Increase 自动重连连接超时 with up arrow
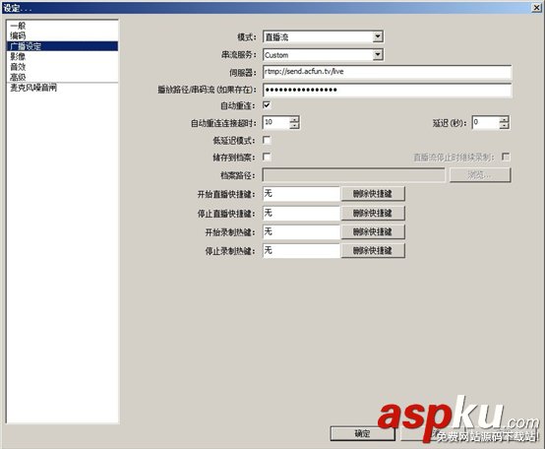The image size is (545, 449). 294,119
